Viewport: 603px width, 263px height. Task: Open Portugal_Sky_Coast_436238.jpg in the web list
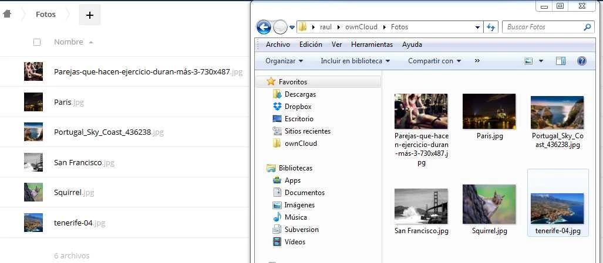click(x=109, y=132)
